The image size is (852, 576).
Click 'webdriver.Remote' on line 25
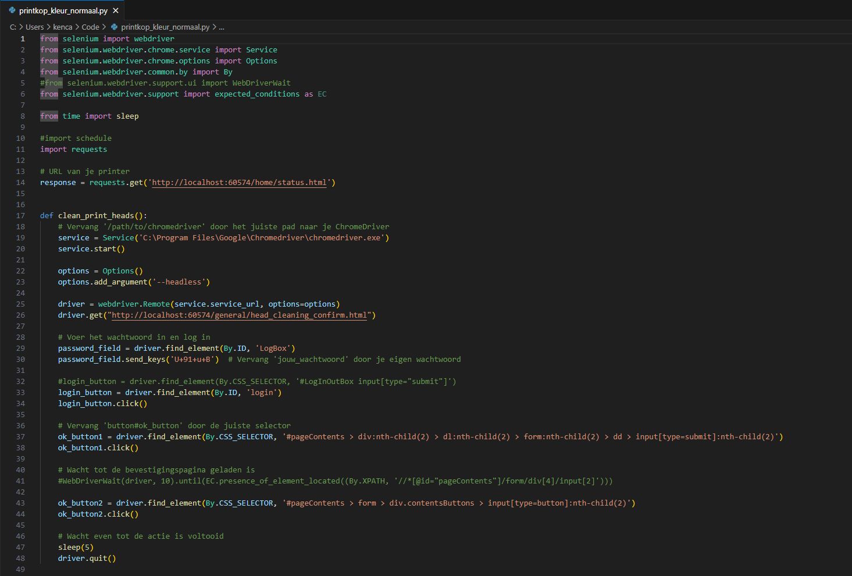click(134, 304)
